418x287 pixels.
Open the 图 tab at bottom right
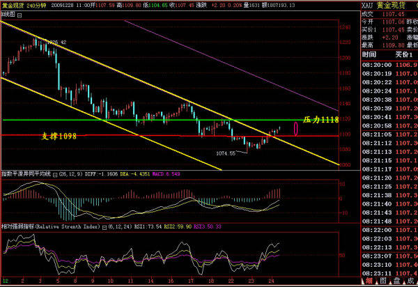point(383,281)
